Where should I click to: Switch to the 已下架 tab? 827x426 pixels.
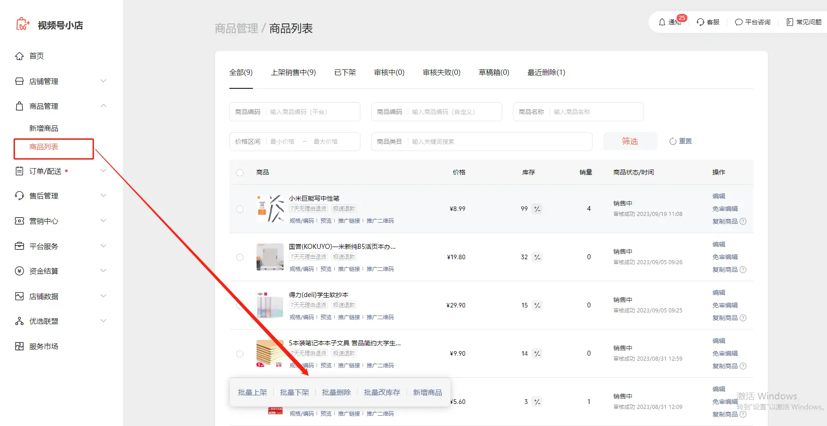click(345, 73)
